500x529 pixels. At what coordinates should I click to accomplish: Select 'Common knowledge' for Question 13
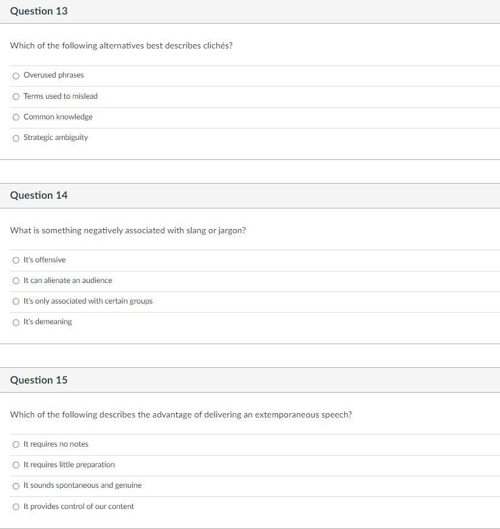point(16,117)
